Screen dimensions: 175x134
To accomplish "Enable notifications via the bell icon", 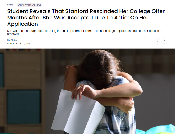I will (x=164, y=41).
